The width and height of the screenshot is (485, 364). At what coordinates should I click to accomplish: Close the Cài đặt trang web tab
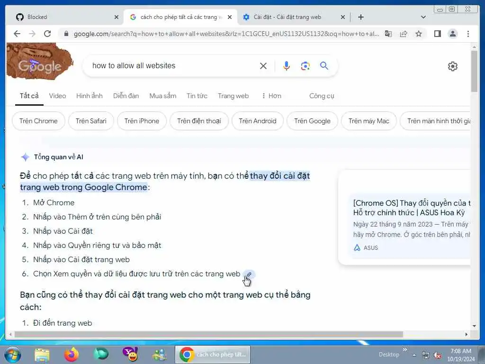click(x=343, y=17)
